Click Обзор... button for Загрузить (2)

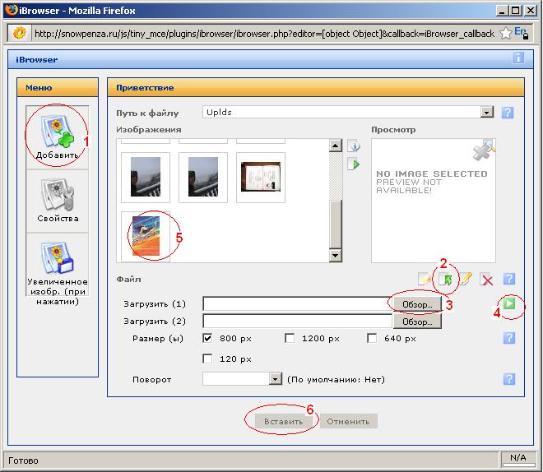[x=417, y=322]
